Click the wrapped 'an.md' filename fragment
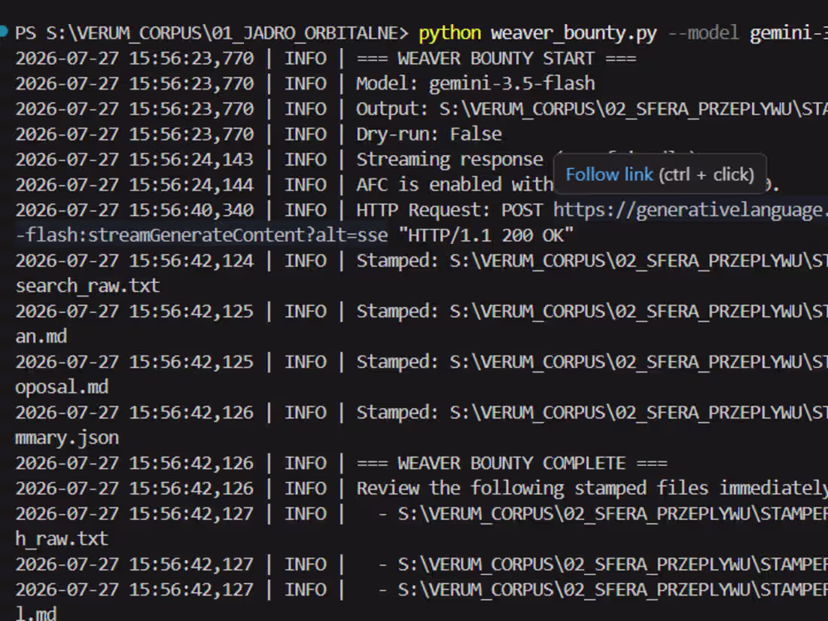Screen dimensions: 828x621 click(41, 336)
